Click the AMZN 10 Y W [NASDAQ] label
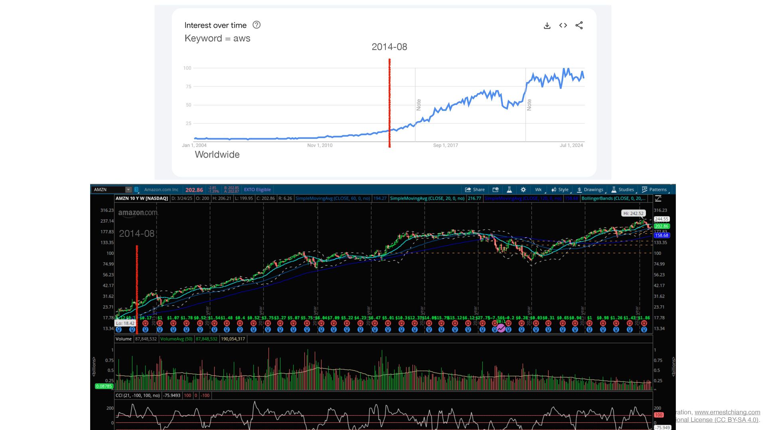The width and height of the screenshot is (766, 430). pyautogui.click(x=142, y=198)
